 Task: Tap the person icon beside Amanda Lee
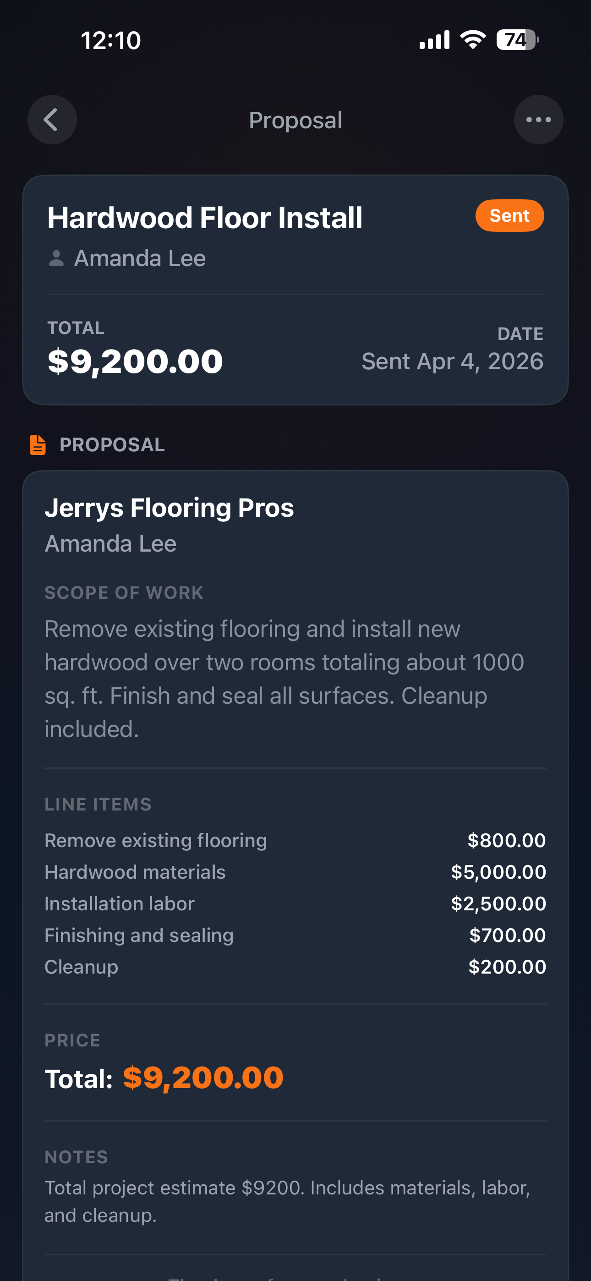pyautogui.click(x=56, y=258)
